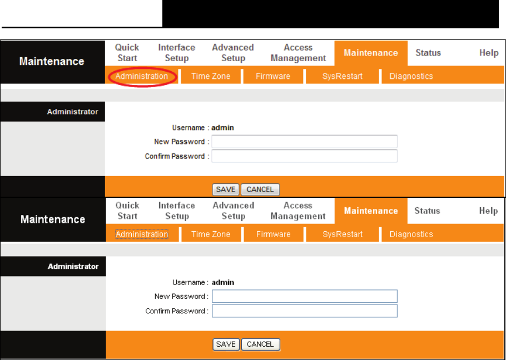The height and width of the screenshot is (360, 506).
Task: Select focused Administration submenu in lower panel
Action: pyautogui.click(x=142, y=234)
